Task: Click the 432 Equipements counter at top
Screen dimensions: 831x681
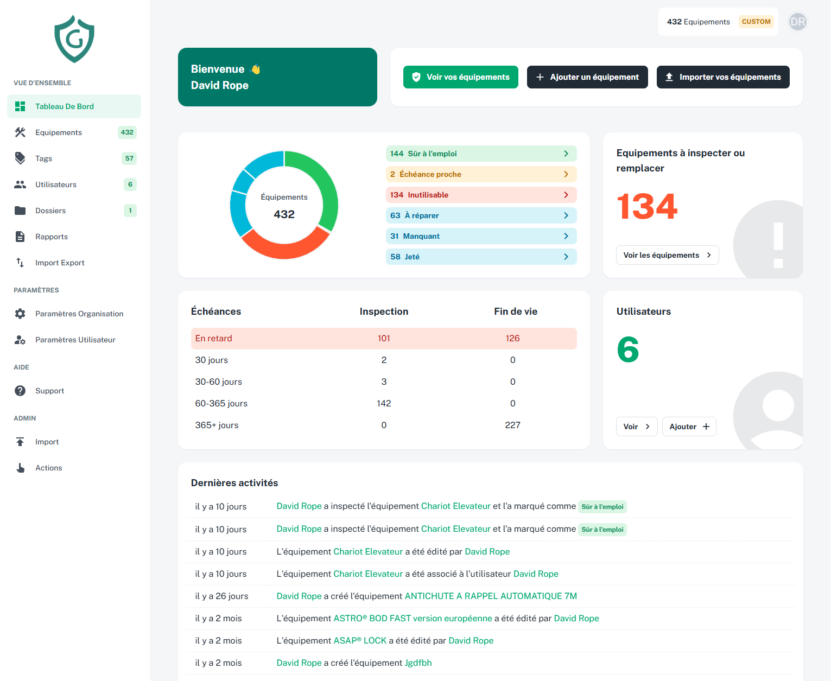Action: pos(699,22)
